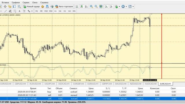Set timeframe to H4
This screenshot has width=185, height=104.
click(60, 11)
